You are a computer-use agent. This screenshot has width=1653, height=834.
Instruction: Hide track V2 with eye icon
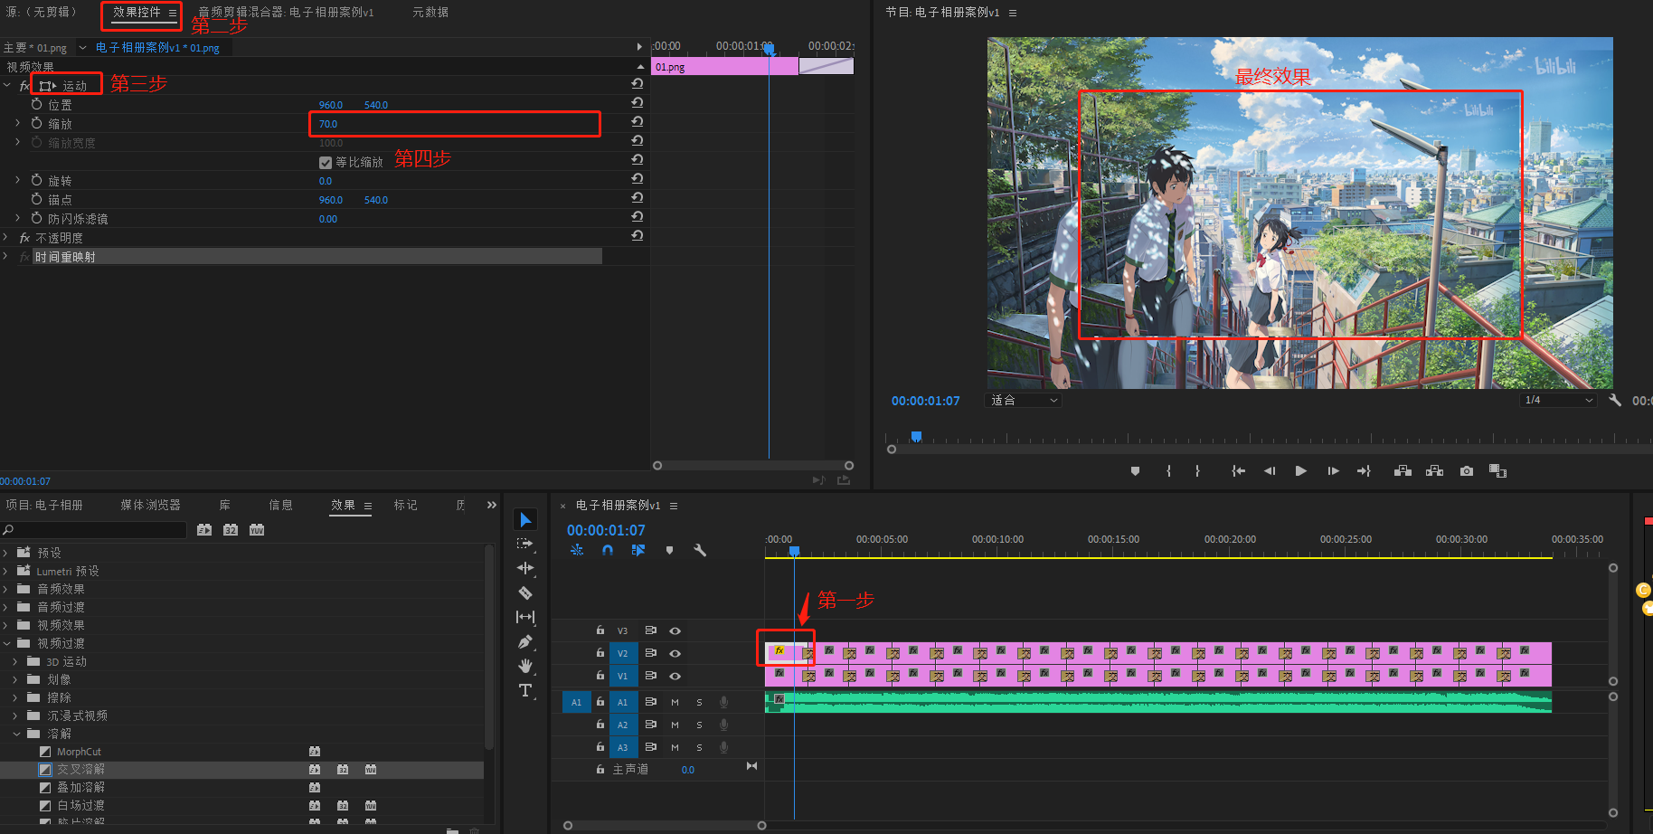(x=675, y=653)
